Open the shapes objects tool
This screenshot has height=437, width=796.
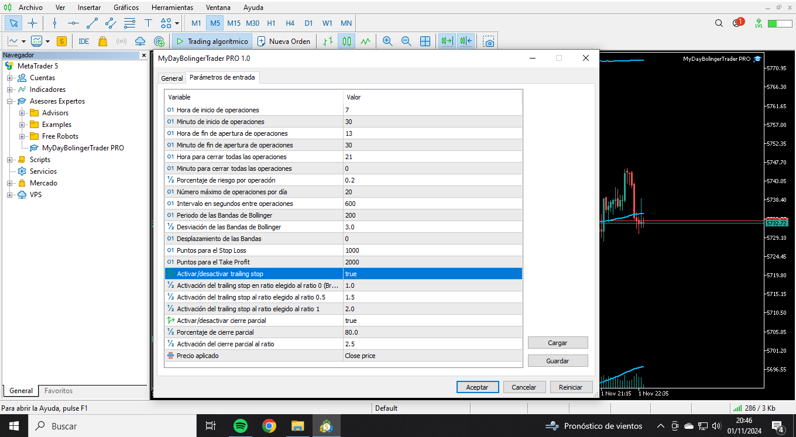click(x=166, y=23)
